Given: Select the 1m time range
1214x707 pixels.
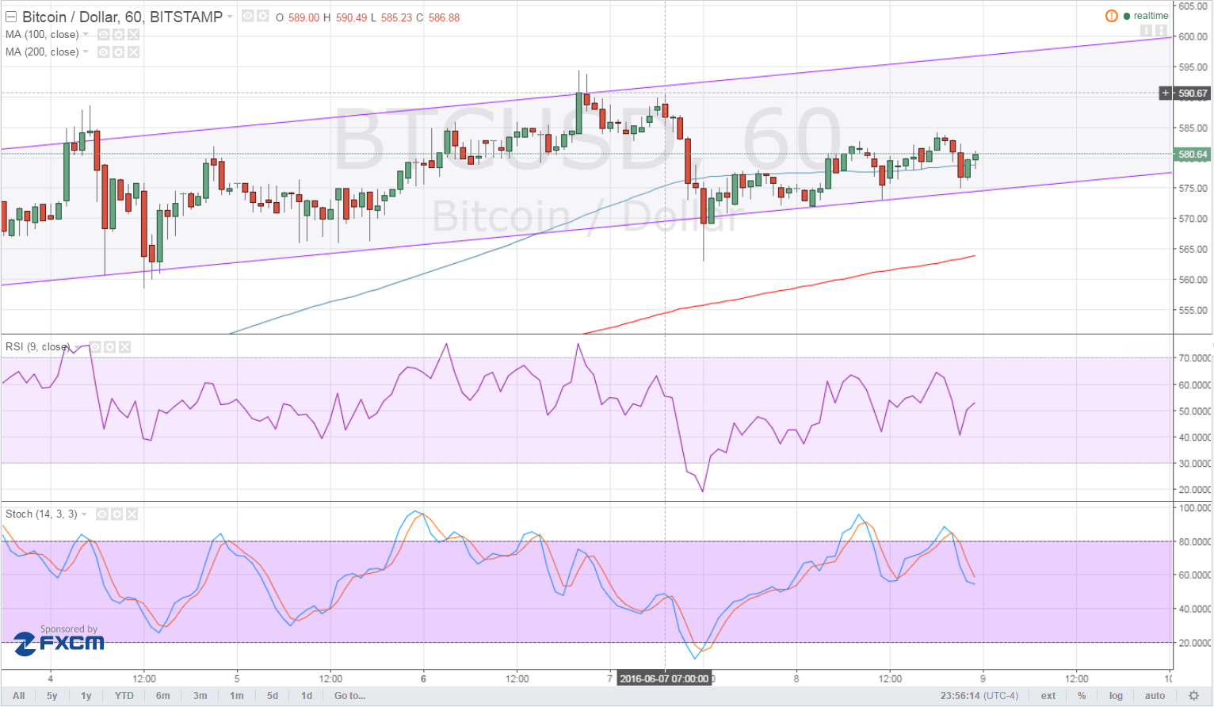Looking at the screenshot, I should pyautogui.click(x=237, y=696).
